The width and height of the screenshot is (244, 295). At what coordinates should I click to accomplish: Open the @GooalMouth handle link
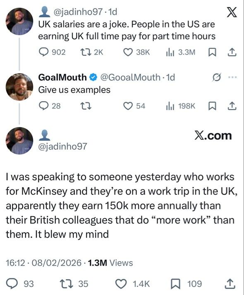pyautogui.click(x=130, y=77)
